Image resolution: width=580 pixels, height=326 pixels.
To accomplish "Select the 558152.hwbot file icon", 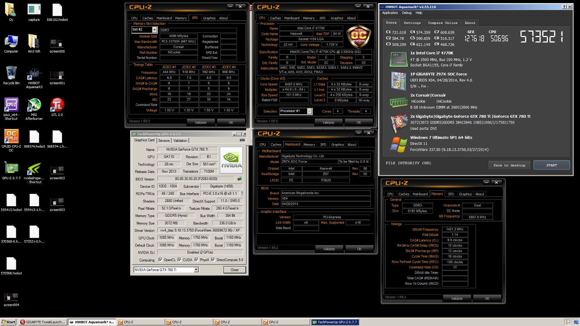I will tap(57, 12).
